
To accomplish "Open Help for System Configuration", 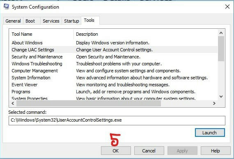I will (x=216, y=151).
